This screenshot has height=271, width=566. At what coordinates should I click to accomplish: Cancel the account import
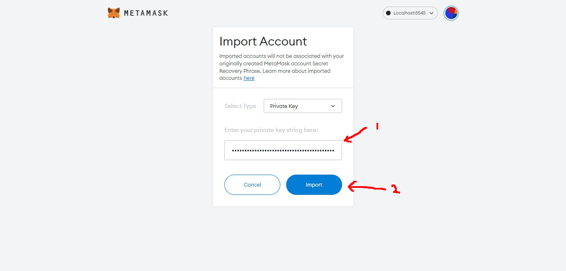tap(252, 185)
